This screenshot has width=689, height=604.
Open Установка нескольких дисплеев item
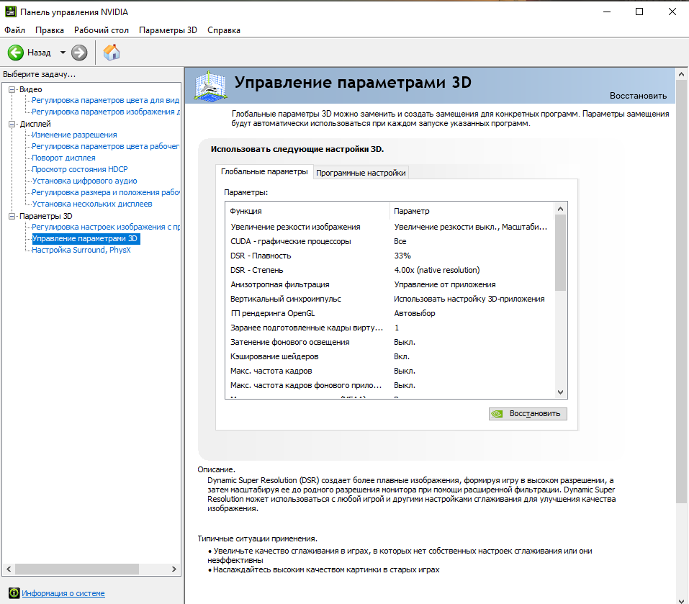click(x=92, y=204)
